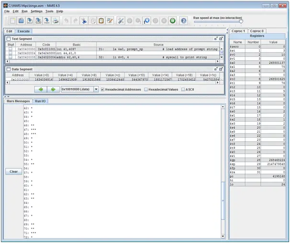
Task: Click the greyed-out Stop icon
Action: click(x=164, y=21)
